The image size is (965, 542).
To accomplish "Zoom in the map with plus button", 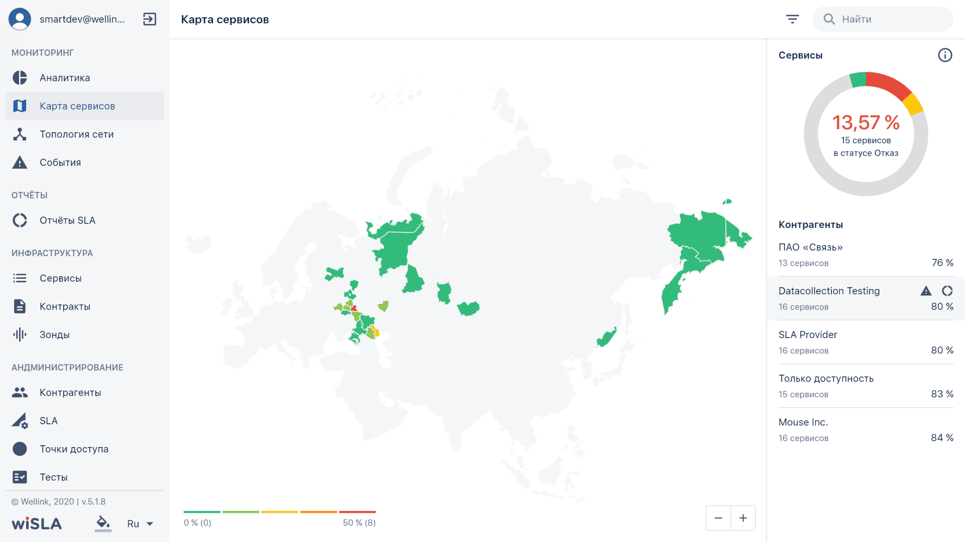I will point(743,518).
